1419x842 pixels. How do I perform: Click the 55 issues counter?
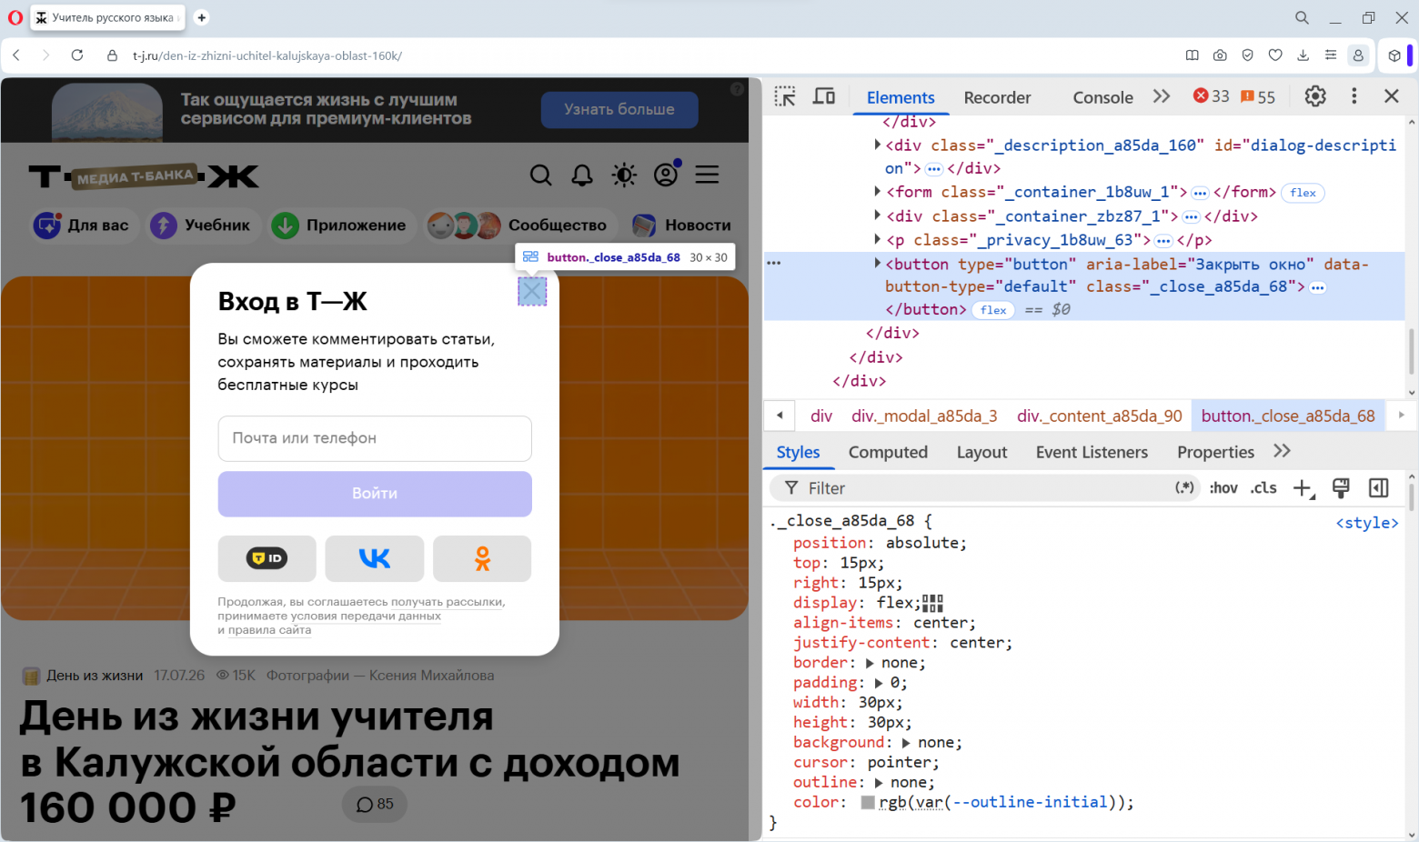pos(1258,96)
